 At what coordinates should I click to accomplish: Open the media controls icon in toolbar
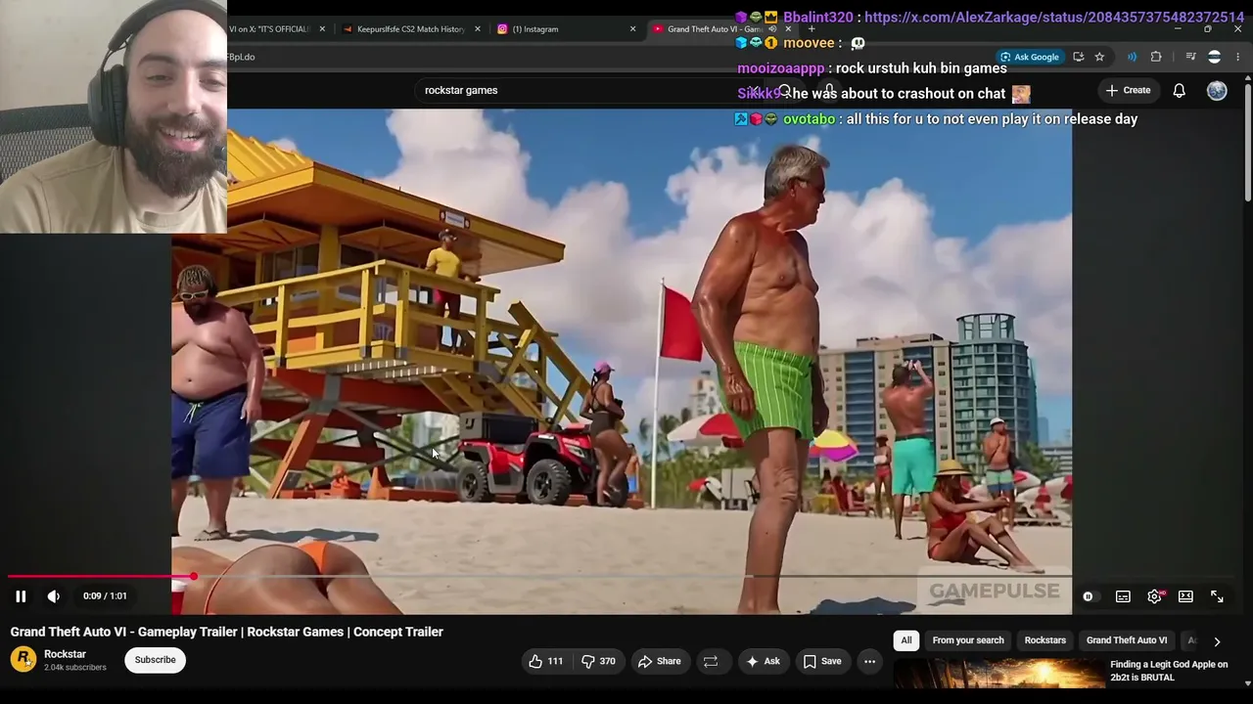point(1190,57)
